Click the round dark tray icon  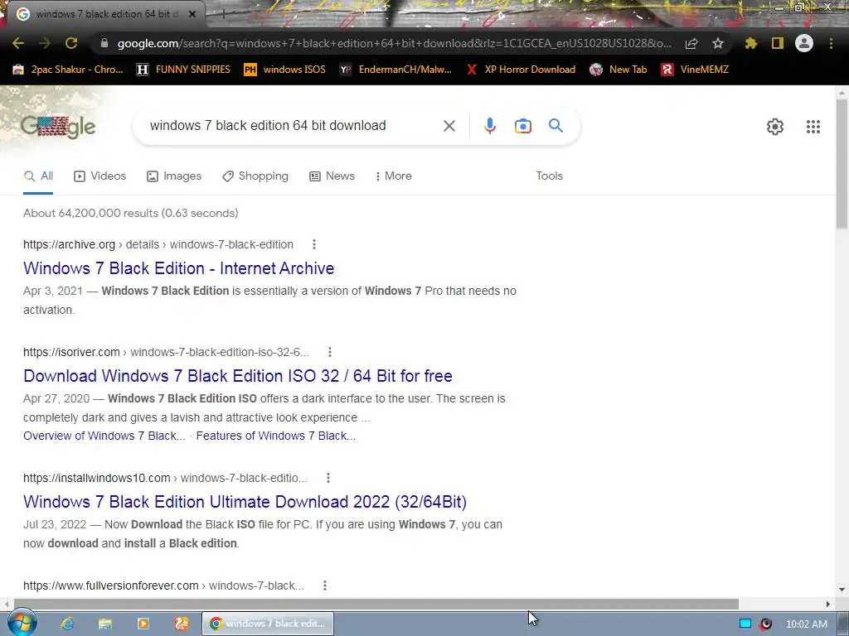click(x=765, y=624)
